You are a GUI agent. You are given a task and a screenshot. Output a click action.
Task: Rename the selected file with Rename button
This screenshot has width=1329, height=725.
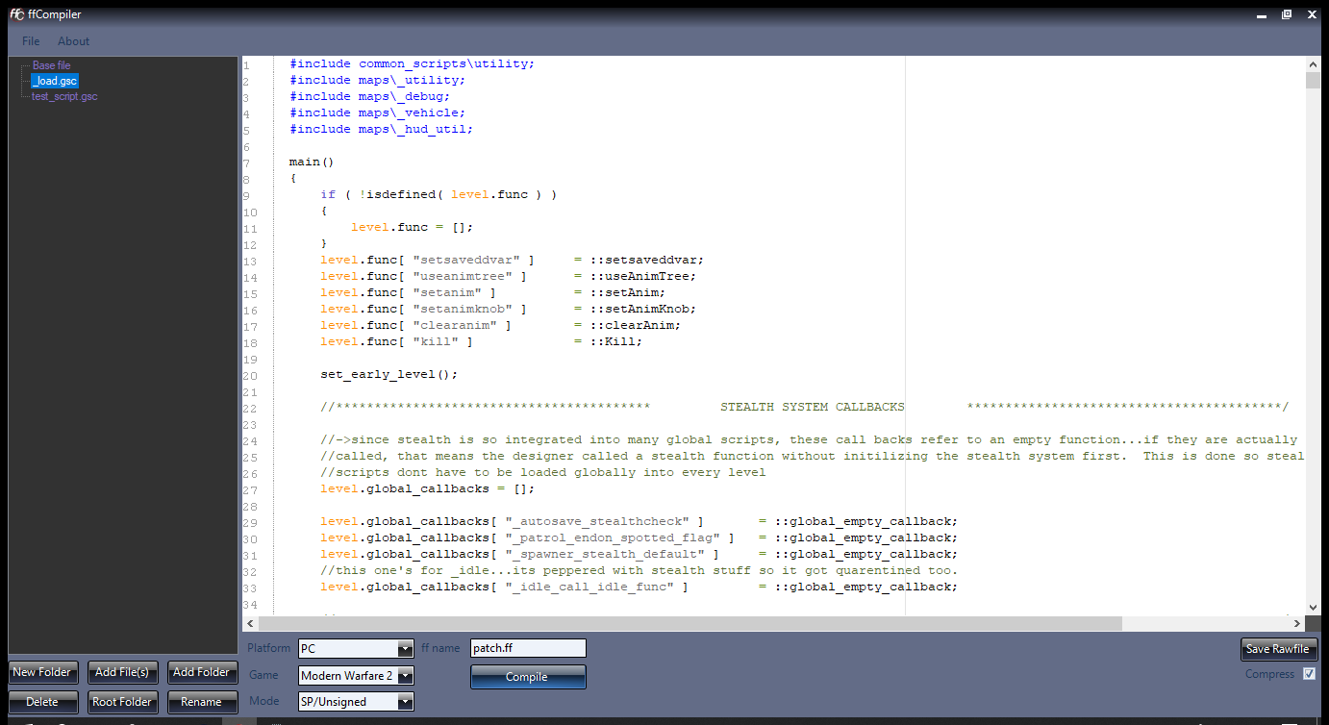click(x=201, y=702)
